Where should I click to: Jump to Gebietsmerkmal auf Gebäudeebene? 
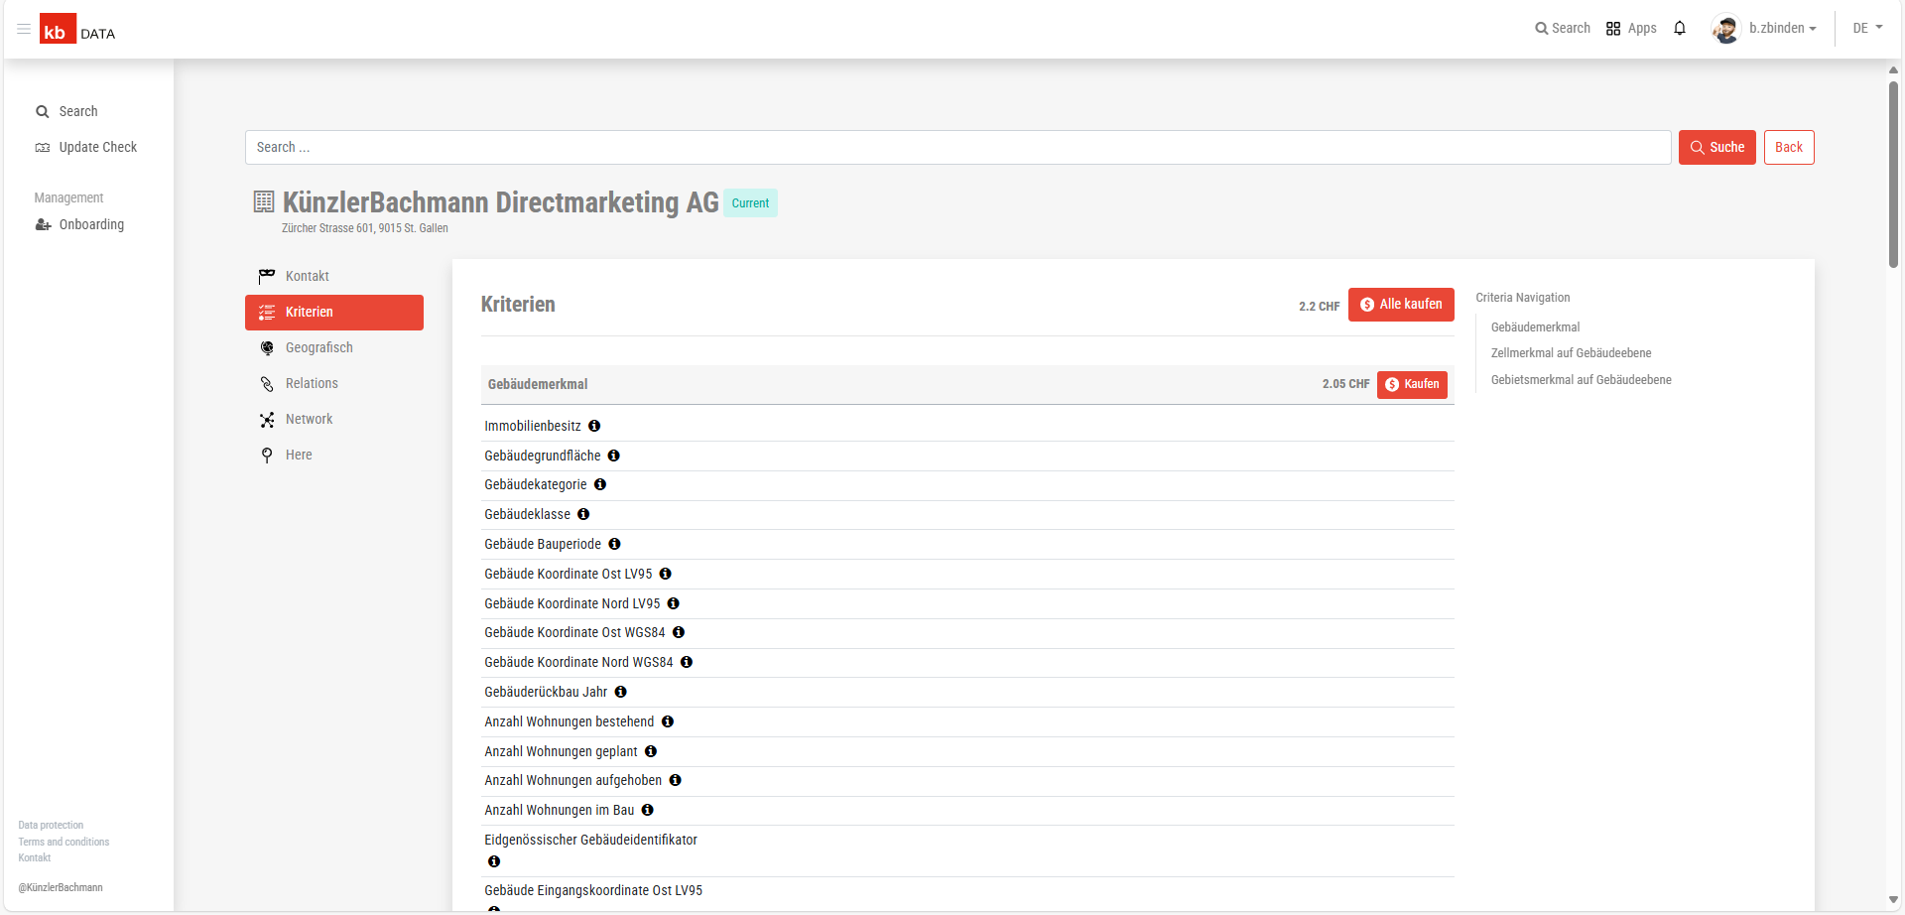pos(1581,380)
